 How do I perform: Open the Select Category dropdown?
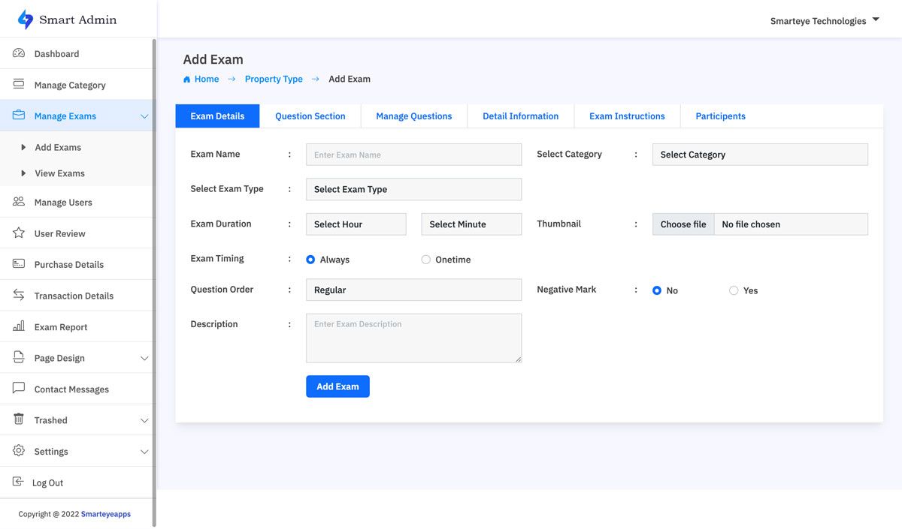(x=759, y=155)
